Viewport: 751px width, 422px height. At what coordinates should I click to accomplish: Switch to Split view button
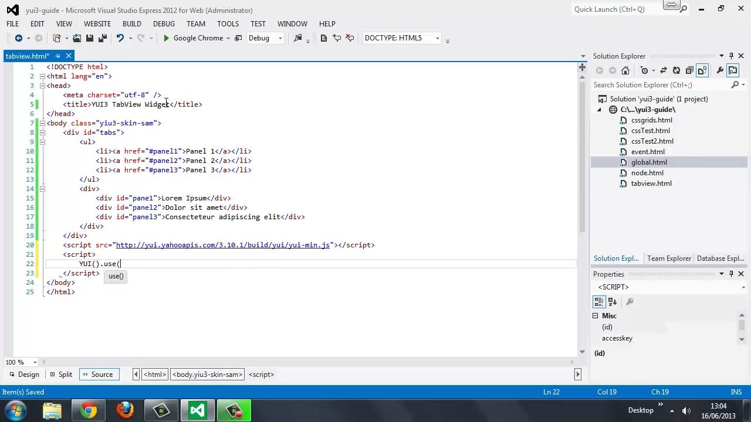coord(61,375)
